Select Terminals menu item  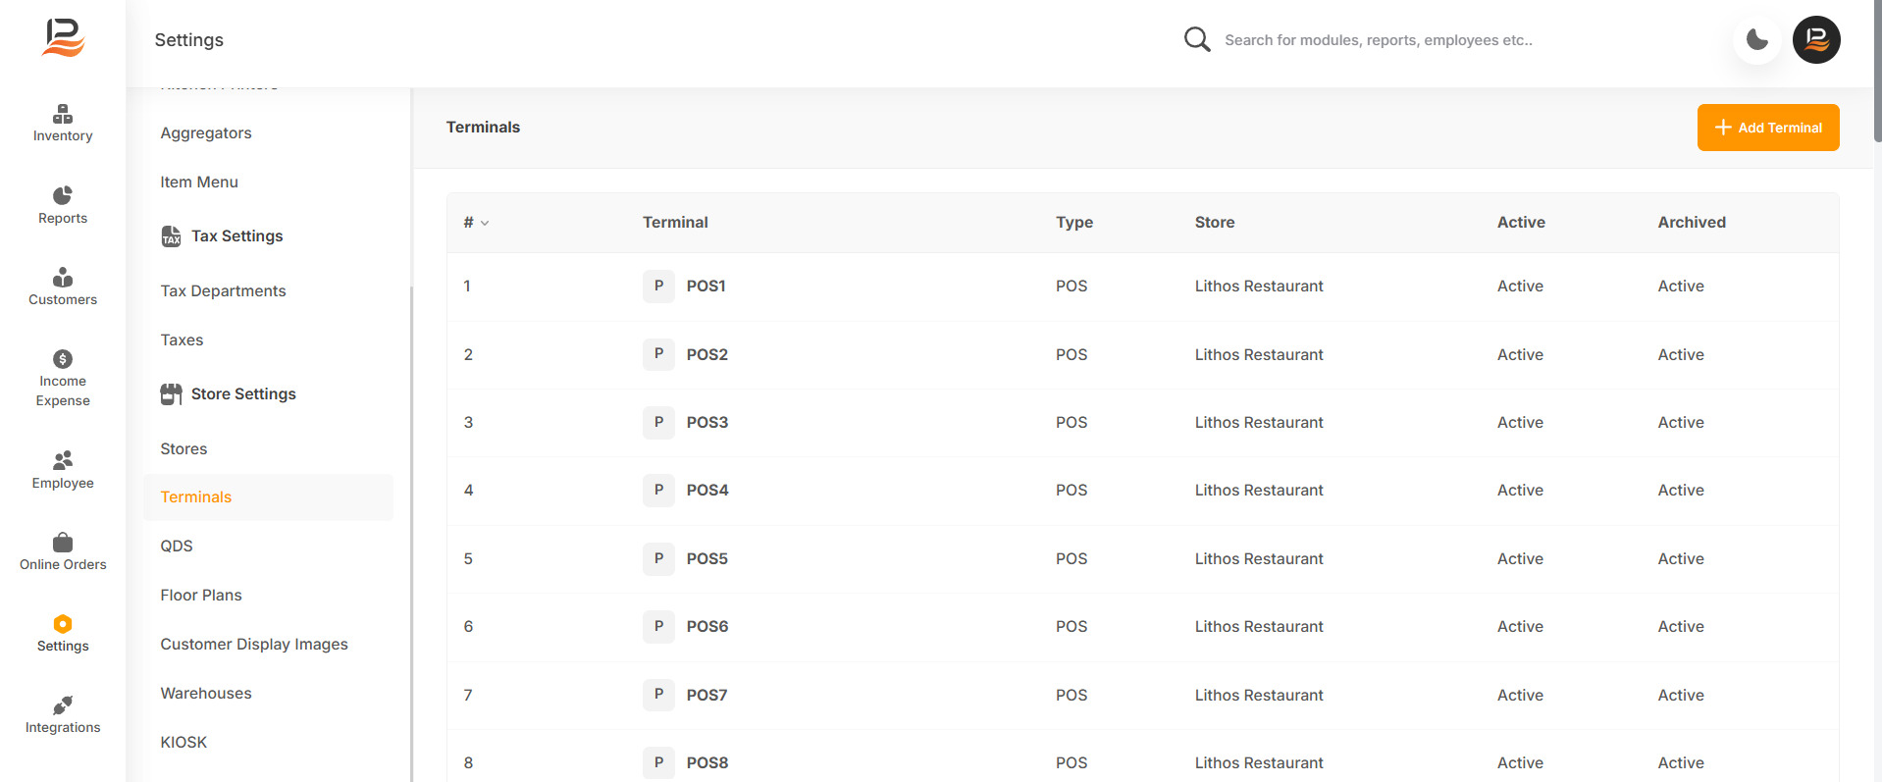pyautogui.click(x=268, y=497)
